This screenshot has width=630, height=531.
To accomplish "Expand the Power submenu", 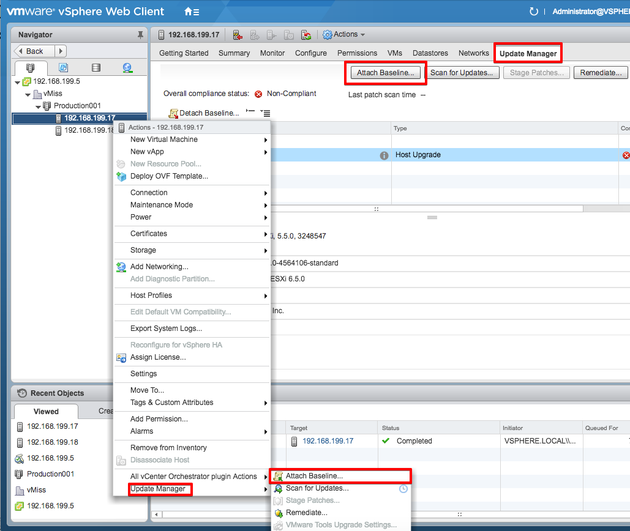I will 266,218.
